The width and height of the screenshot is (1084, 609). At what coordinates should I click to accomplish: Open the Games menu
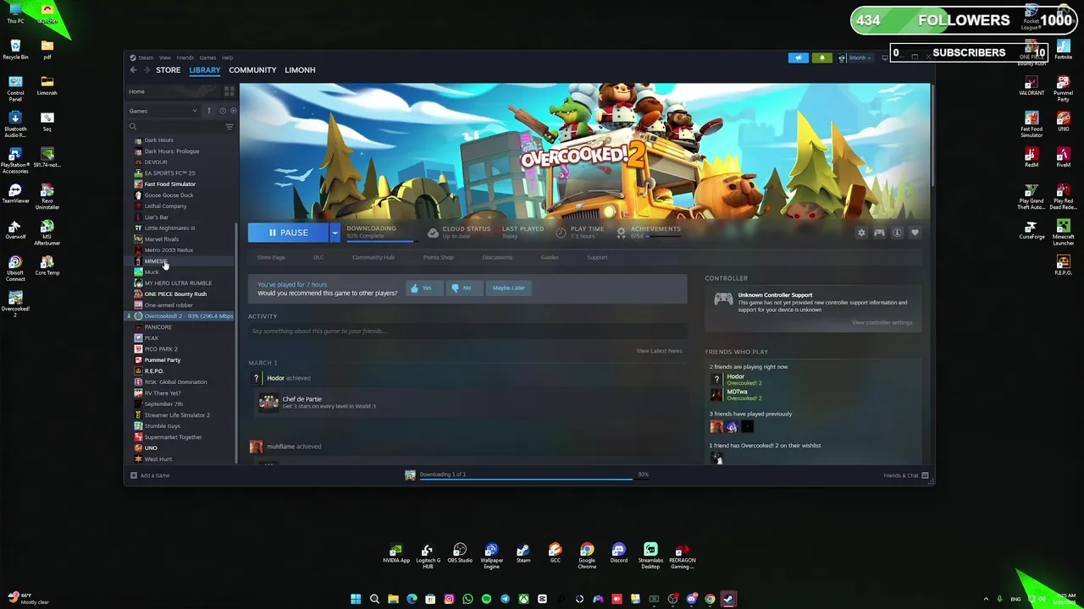coord(207,58)
